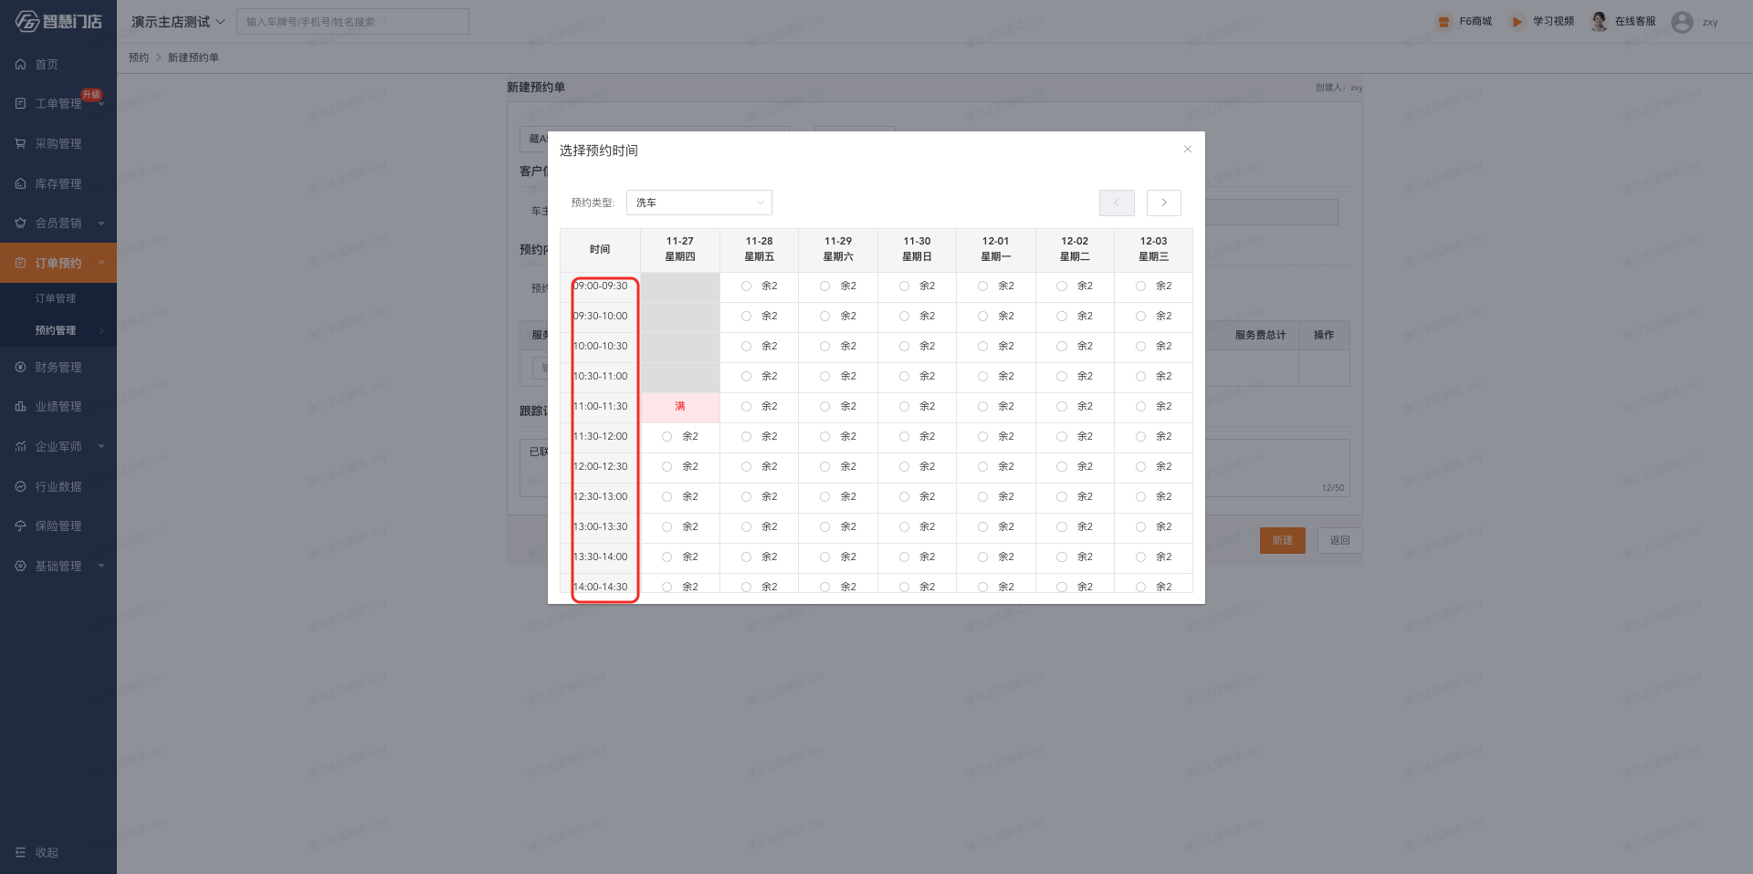Click the 保险管理 umbrella icon

[x=20, y=526]
